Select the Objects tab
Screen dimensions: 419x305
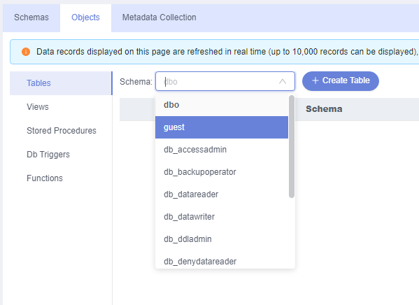pyautogui.click(x=85, y=17)
